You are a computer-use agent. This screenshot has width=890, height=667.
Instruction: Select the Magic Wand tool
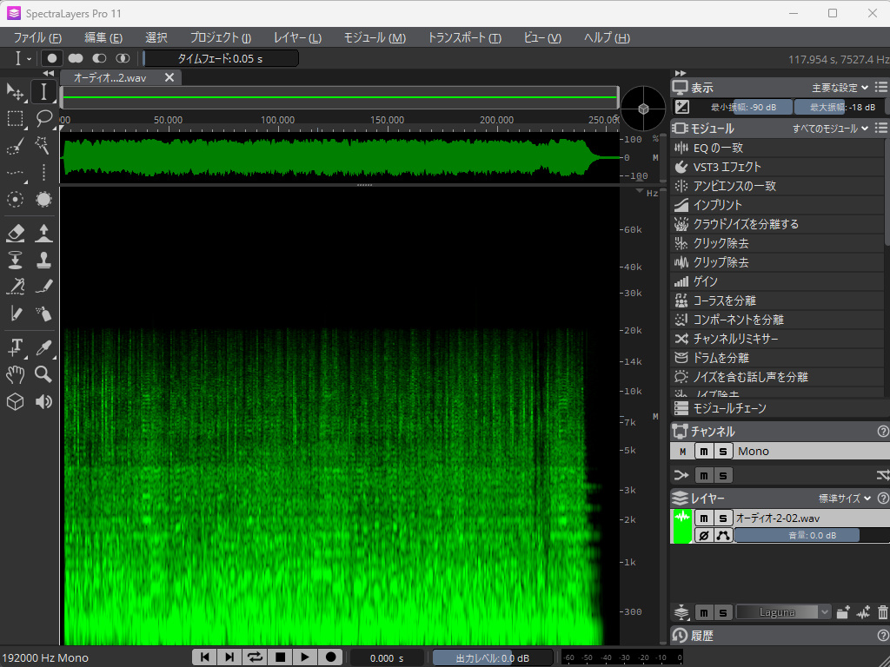click(43, 145)
